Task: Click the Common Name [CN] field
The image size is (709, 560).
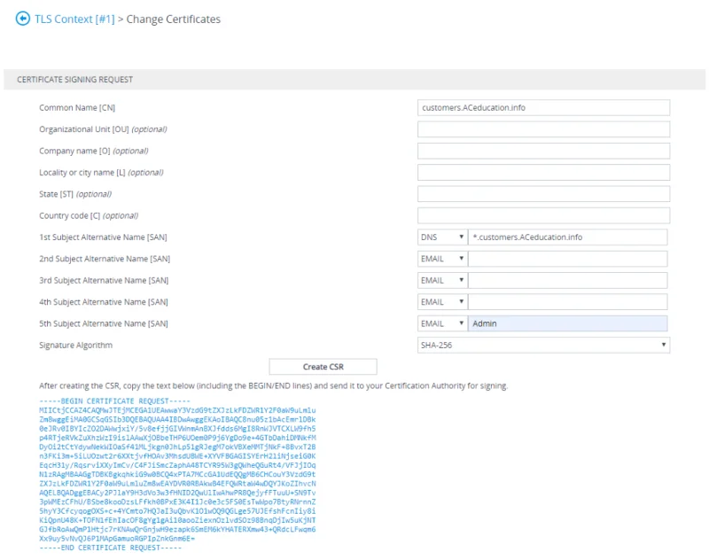Action: pyautogui.click(x=543, y=107)
